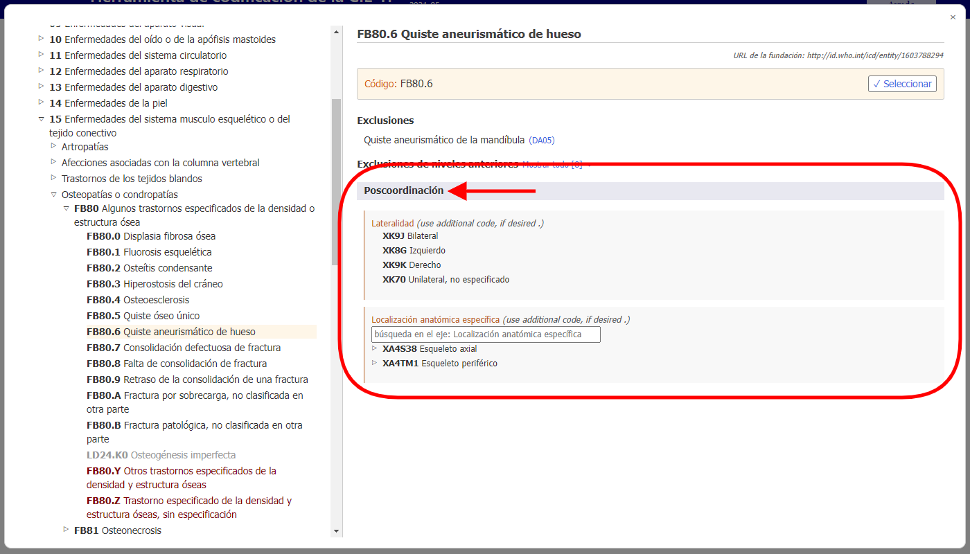The image size is (970, 554).
Task: Open FB80.A Fractura por sobrecarga
Action: coord(195,402)
